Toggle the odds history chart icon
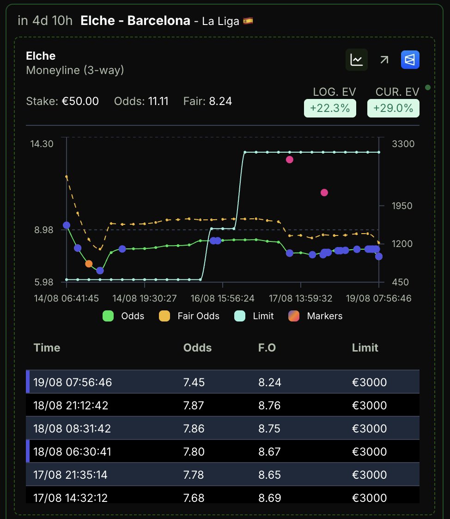This screenshot has height=519, width=450. click(356, 60)
